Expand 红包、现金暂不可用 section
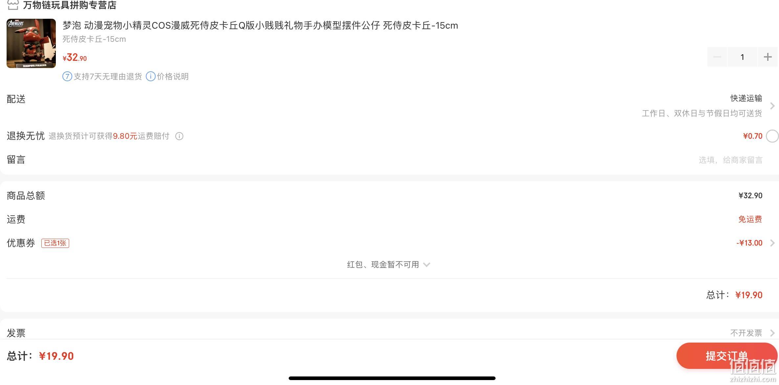The width and height of the screenshot is (779, 385). [x=389, y=265]
